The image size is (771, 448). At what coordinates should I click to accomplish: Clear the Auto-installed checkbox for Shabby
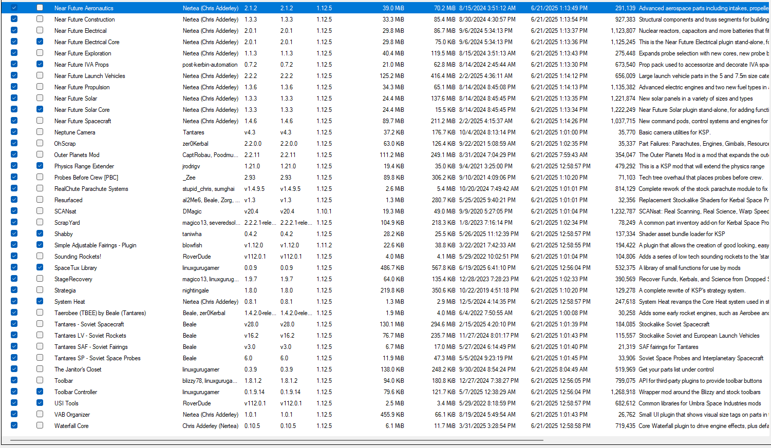pyautogui.click(x=40, y=233)
